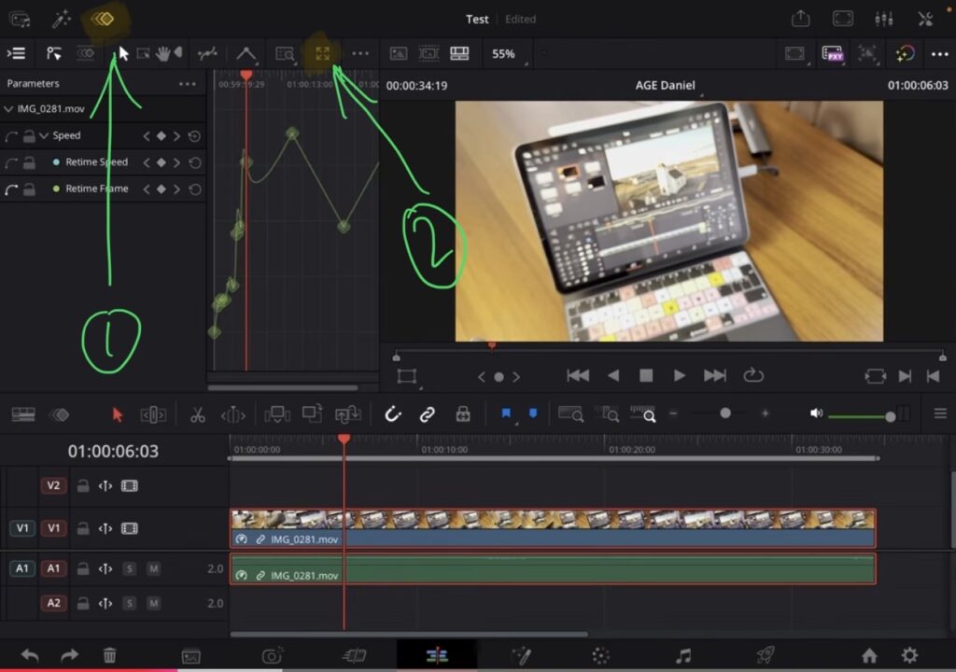Select the IMG_0281.mov video clip

553,528
